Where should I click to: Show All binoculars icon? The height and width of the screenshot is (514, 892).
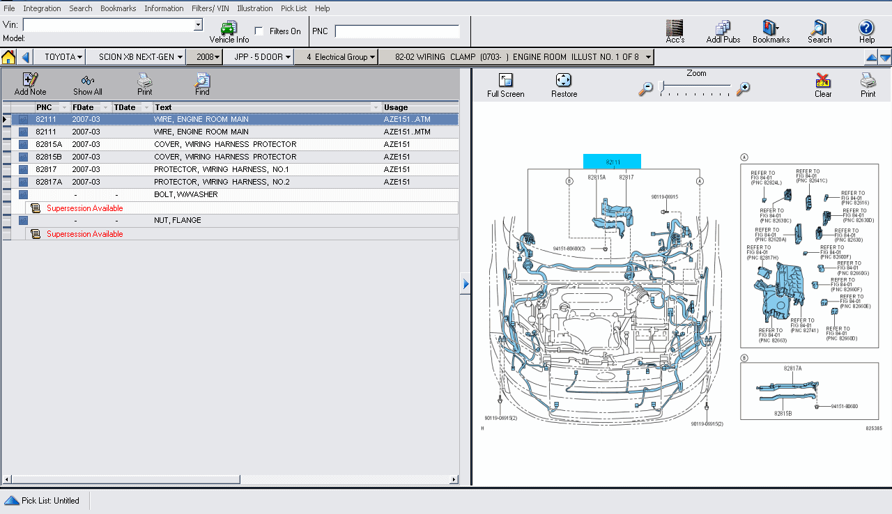click(88, 80)
